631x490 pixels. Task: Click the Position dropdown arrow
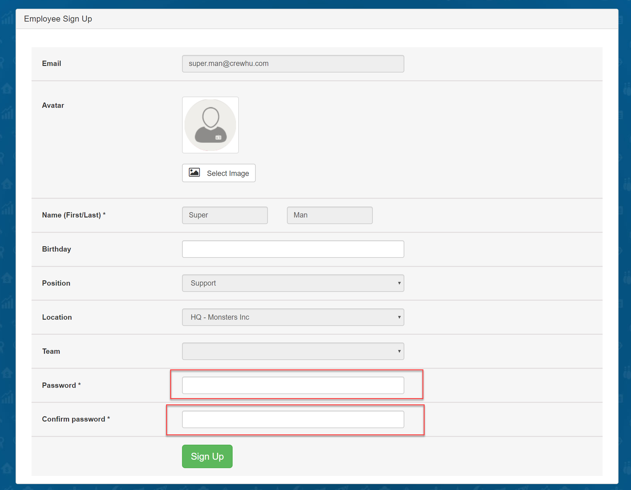[399, 283]
